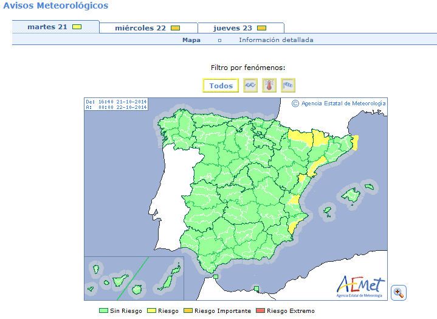The width and height of the screenshot is (437, 319).
Task: Select Mallorca island on the map
Action: tap(351, 195)
